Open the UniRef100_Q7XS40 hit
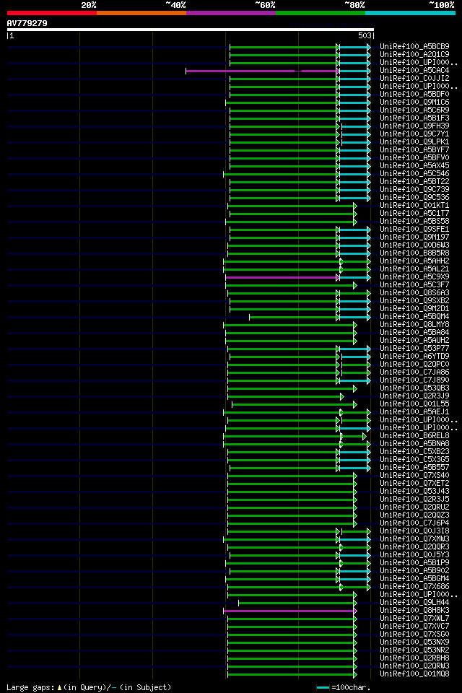462x693 pixels. click(414, 476)
